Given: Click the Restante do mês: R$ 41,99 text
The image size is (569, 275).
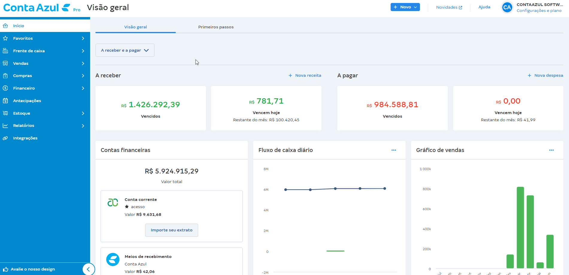Looking at the screenshot, I should point(508,120).
